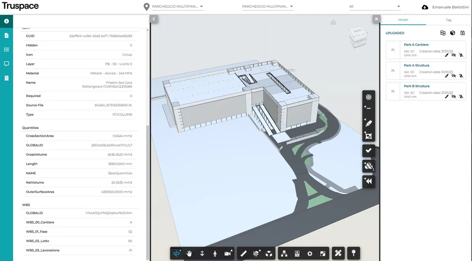Toggle visibility of Park A Struttura
Viewport: 472px width, 261px height.
(x=454, y=76)
